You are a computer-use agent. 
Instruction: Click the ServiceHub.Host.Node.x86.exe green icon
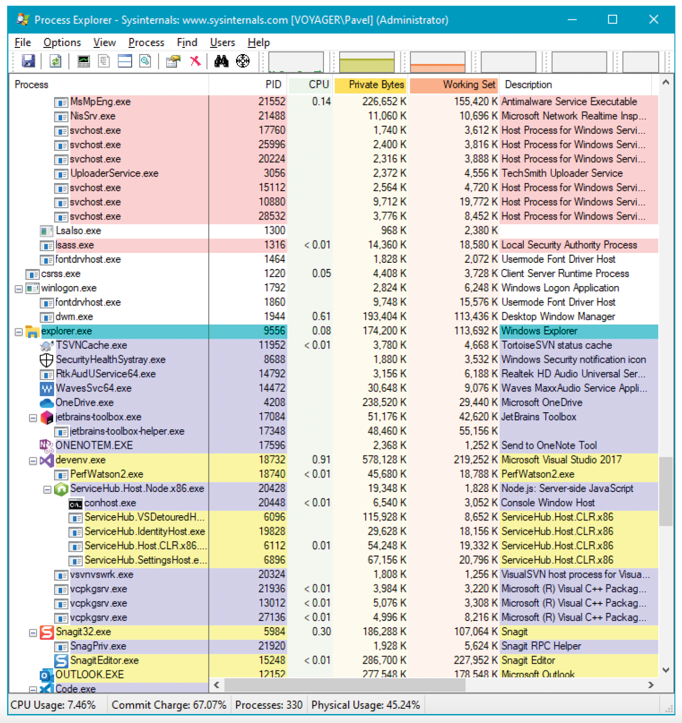61,489
